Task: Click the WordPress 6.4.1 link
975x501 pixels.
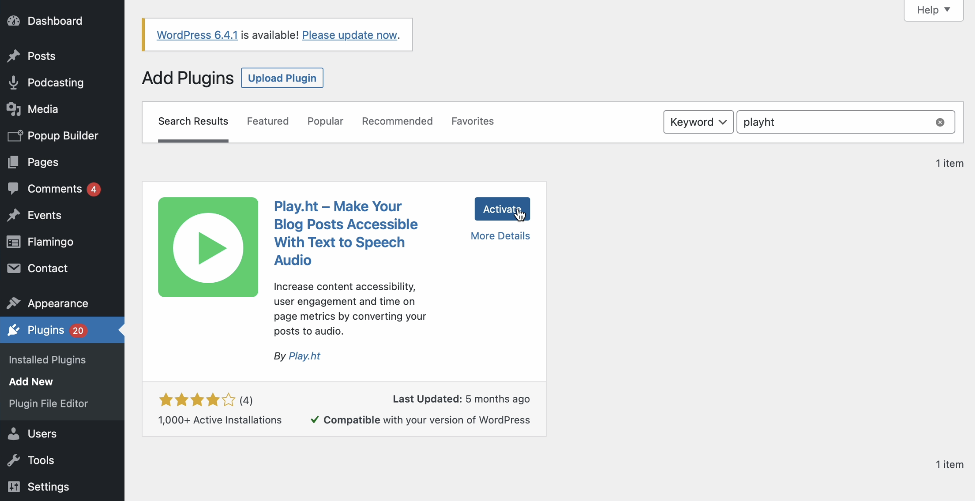Action: click(x=197, y=35)
